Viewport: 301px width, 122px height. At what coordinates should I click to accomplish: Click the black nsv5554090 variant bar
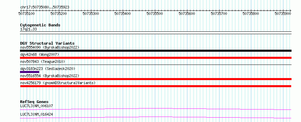(156, 51)
